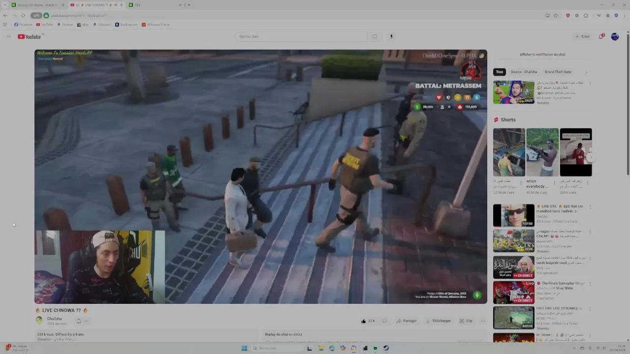Advance Shorts shelf with next arrow
Image resolution: width=630 pixels, height=354 pixels.
click(591, 157)
